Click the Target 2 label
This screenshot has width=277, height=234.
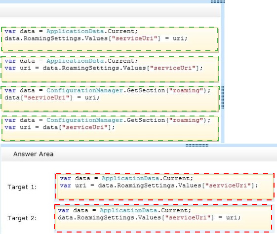pyautogui.click(x=22, y=218)
